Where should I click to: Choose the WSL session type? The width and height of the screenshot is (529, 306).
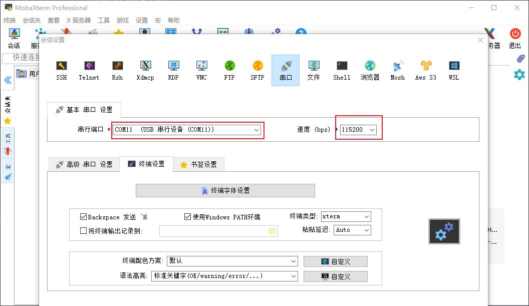[x=454, y=71]
